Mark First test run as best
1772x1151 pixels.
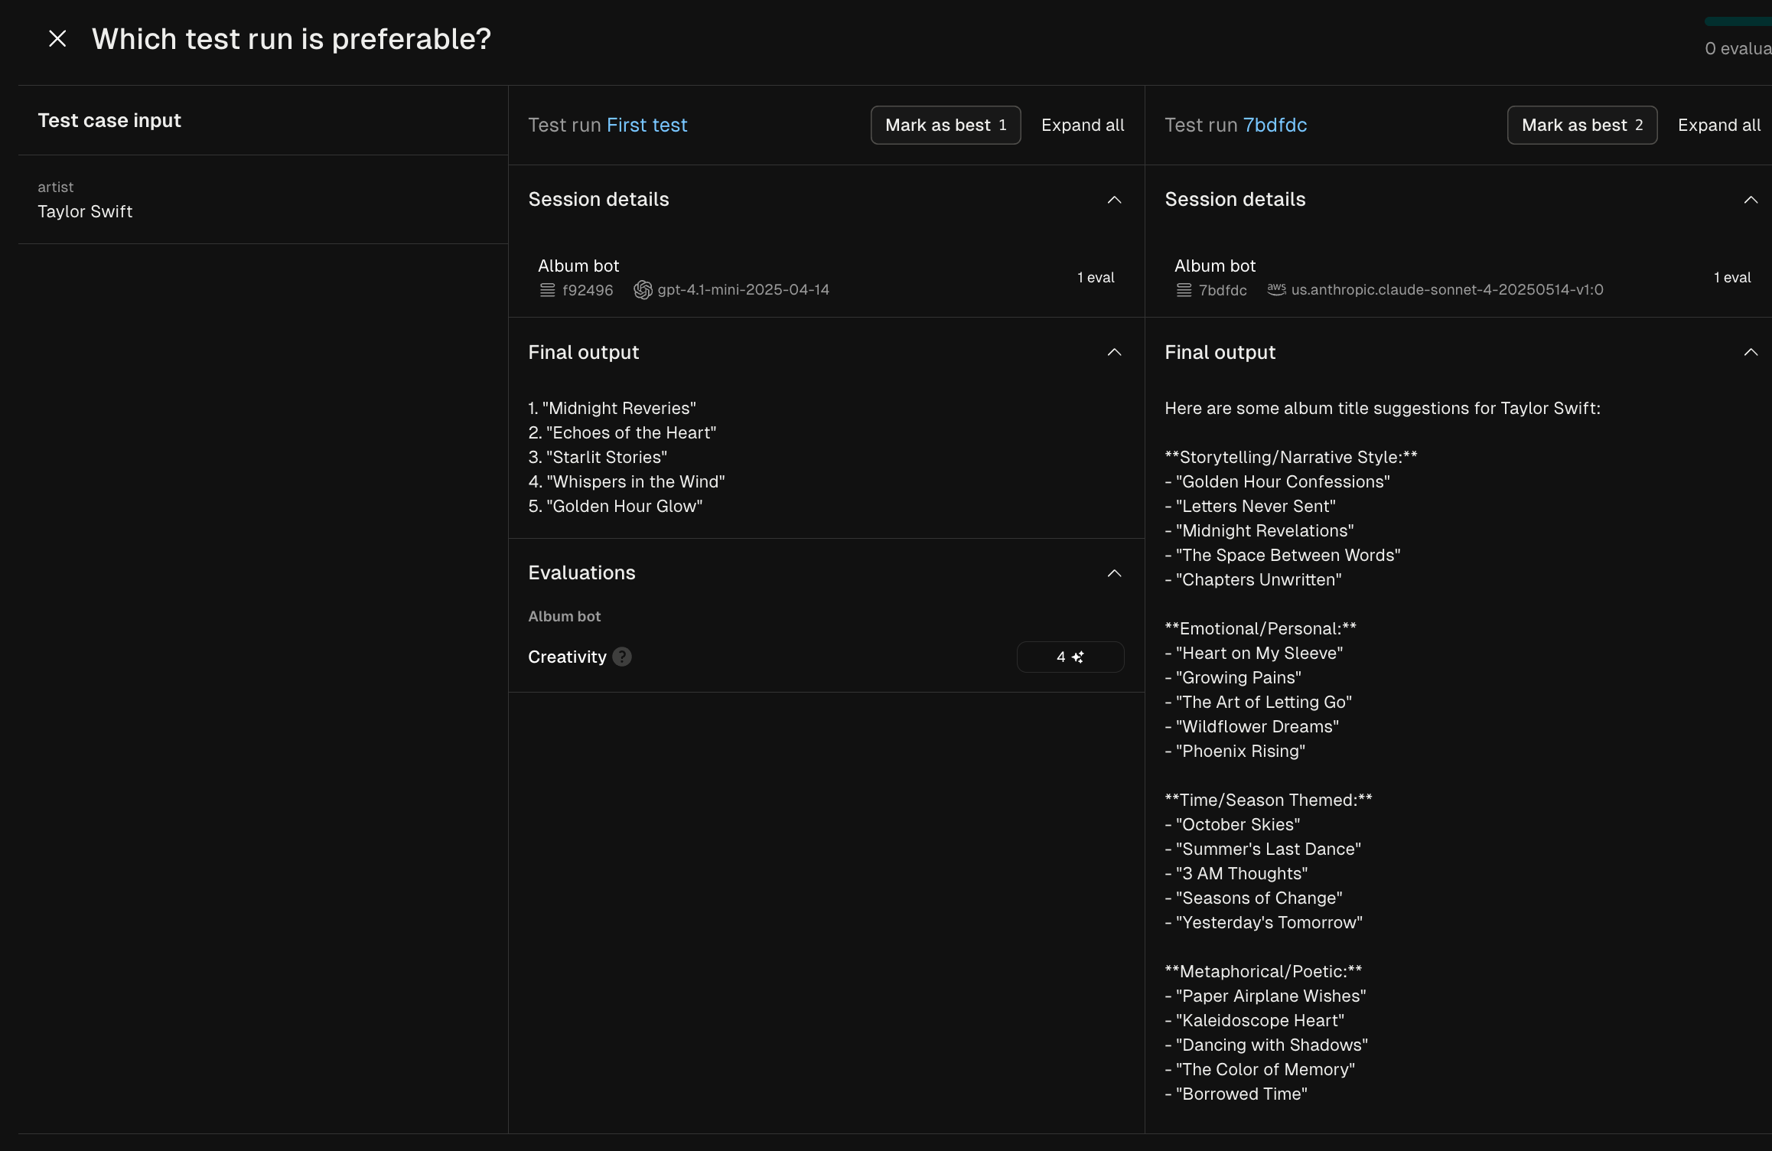[x=945, y=126]
